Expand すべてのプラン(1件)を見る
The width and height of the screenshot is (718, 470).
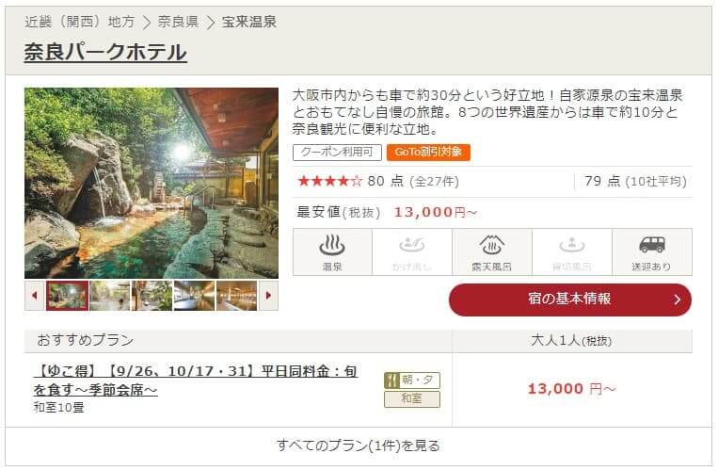(x=359, y=446)
